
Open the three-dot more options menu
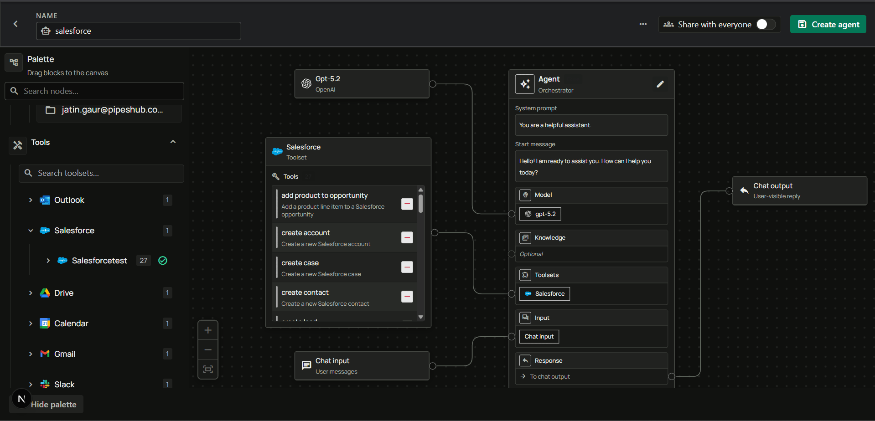click(643, 24)
